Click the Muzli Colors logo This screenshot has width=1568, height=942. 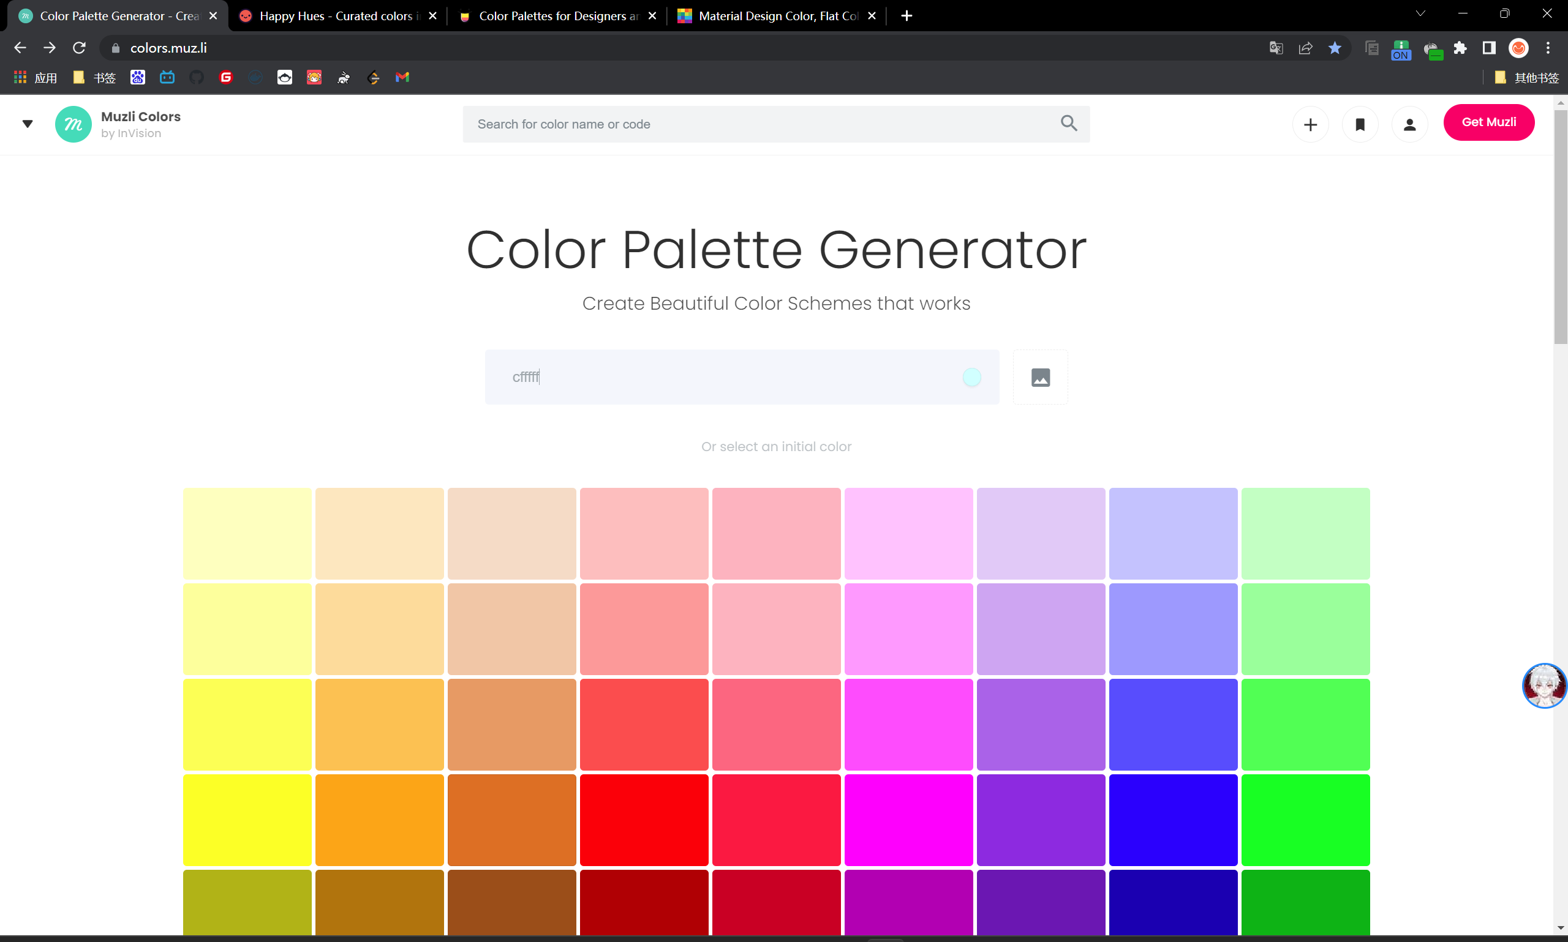(73, 124)
